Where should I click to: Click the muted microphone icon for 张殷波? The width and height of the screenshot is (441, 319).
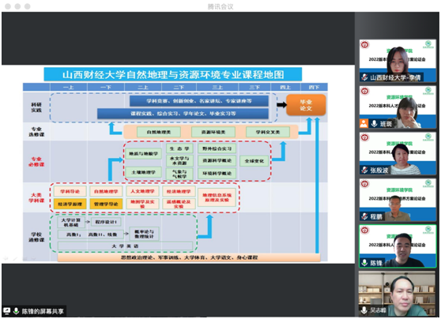coord(364,170)
